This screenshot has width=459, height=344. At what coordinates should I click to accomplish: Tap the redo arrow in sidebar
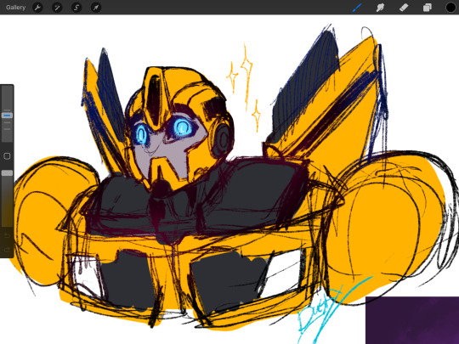(x=7, y=250)
